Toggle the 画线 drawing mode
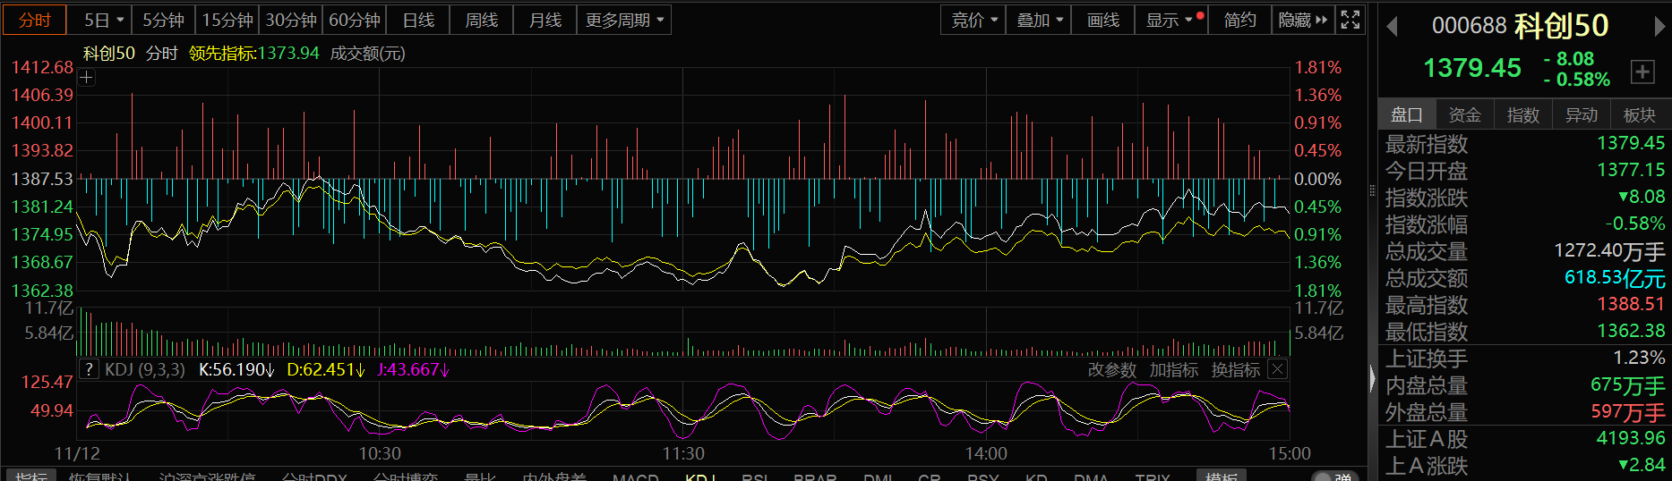This screenshot has height=481, width=1672. tap(1102, 20)
